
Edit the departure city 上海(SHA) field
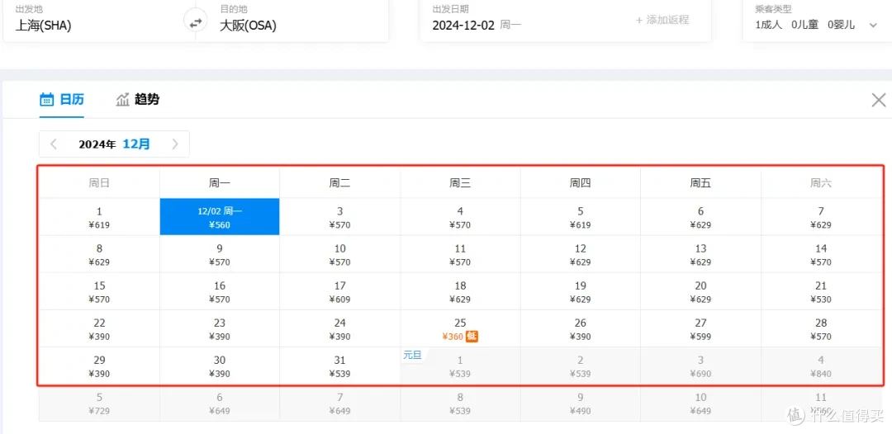[x=91, y=25]
